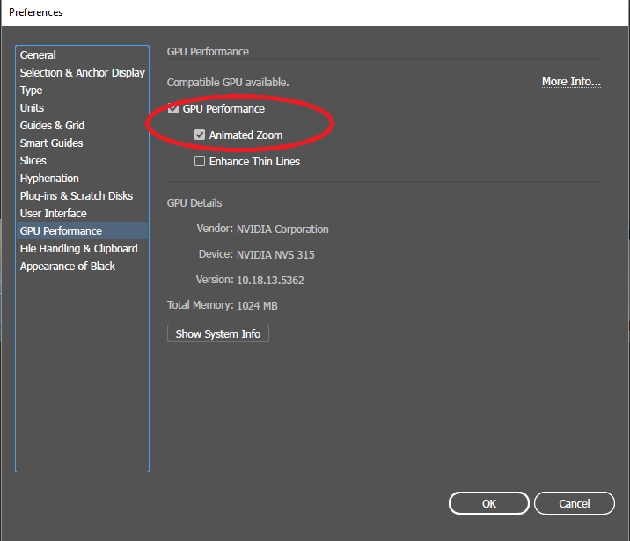Image resolution: width=630 pixels, height=541 pixels.
Task: Select GPU Performance in category list
Action: [82, 231]
